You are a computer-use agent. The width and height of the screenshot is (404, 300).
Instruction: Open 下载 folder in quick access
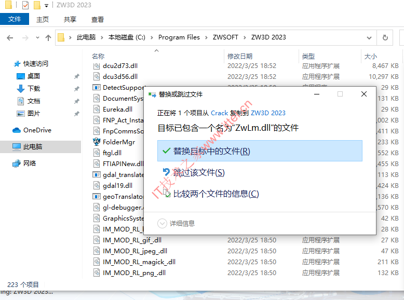[34, 89]
